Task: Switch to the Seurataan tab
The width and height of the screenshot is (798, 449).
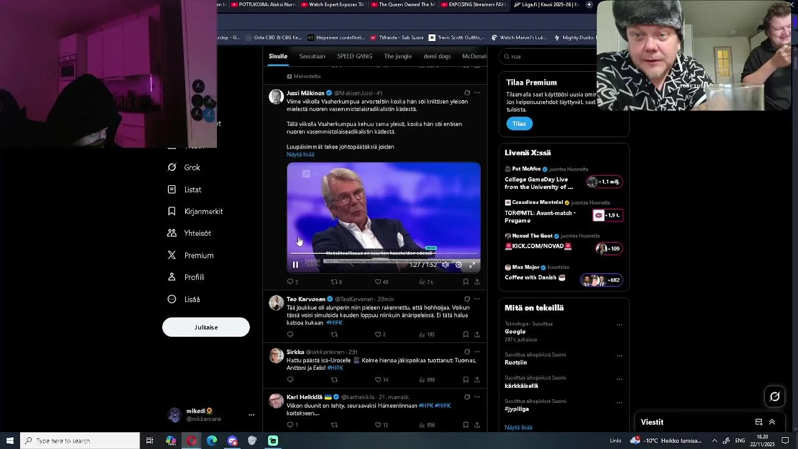Action: point(312,56)
